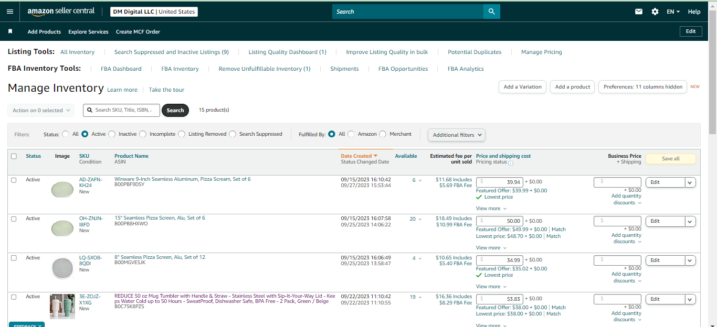The height and width of the screenshot is (327, 717).
Task: Open the Explore Services menu item
Action: [88, 31]
